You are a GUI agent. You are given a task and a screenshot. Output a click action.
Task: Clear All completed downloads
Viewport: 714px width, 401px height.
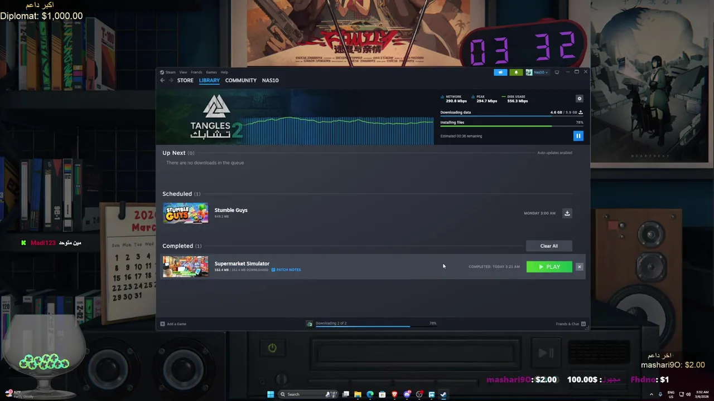pyautogui.click(x=549, y=246)
